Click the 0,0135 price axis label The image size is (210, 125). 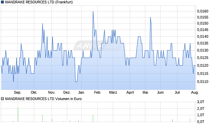(203, 43)
